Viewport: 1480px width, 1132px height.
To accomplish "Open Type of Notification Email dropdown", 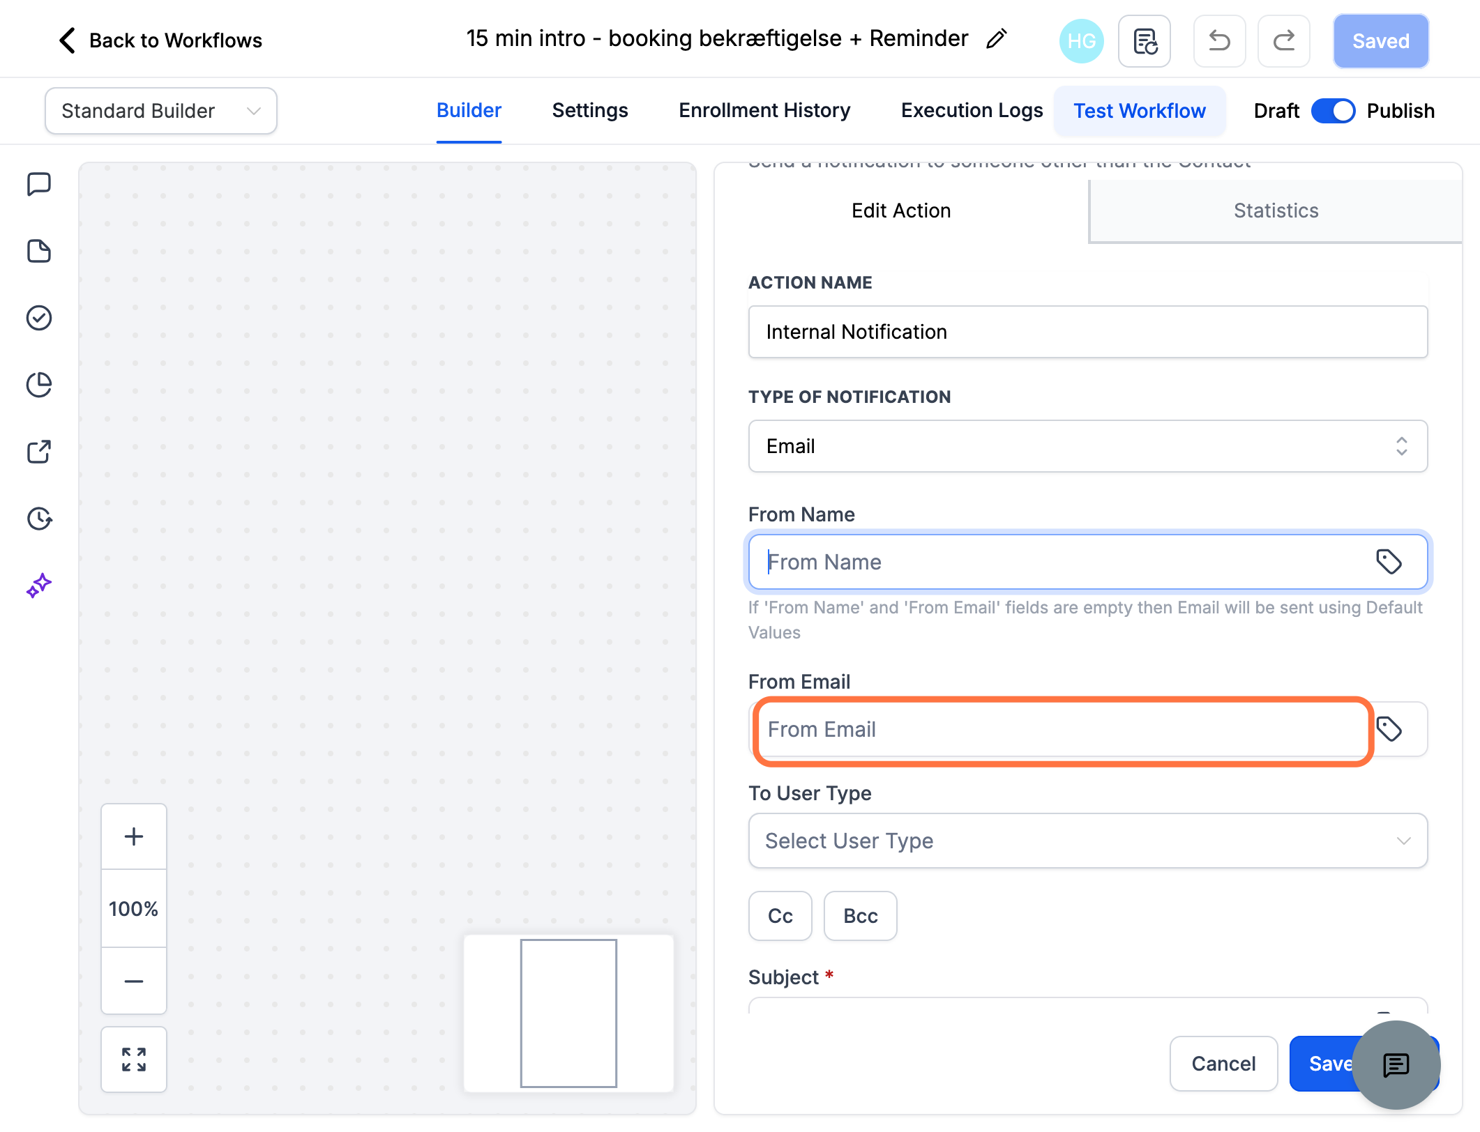I will pos(1088,446).
